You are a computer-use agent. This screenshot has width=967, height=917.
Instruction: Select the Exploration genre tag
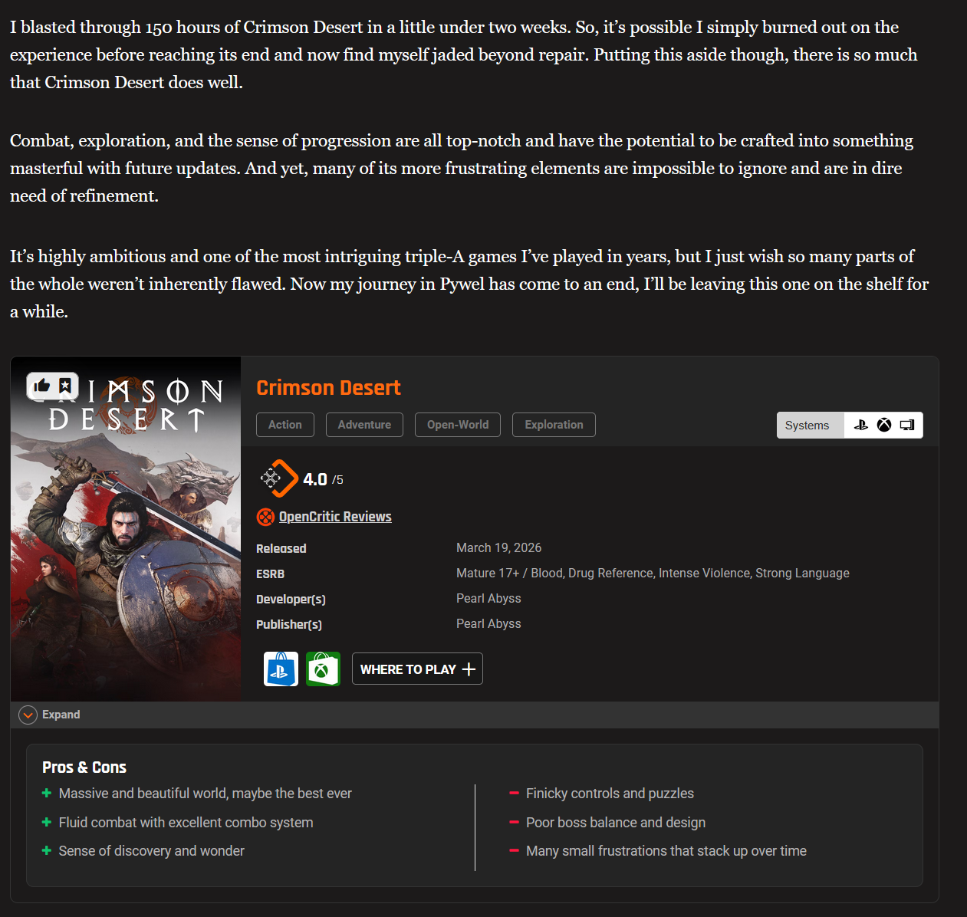coord(554,425)
